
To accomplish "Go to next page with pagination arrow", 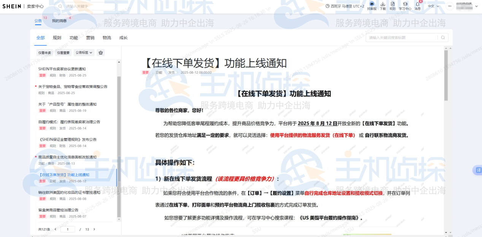I will pos(94,229).
